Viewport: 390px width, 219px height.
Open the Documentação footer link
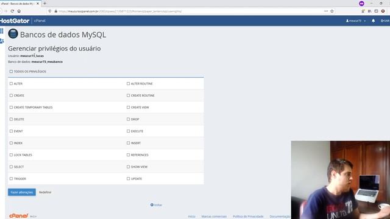point(280,217)
